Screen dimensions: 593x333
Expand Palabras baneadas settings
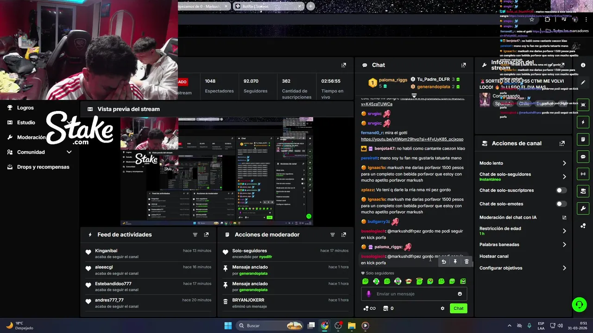564,245
